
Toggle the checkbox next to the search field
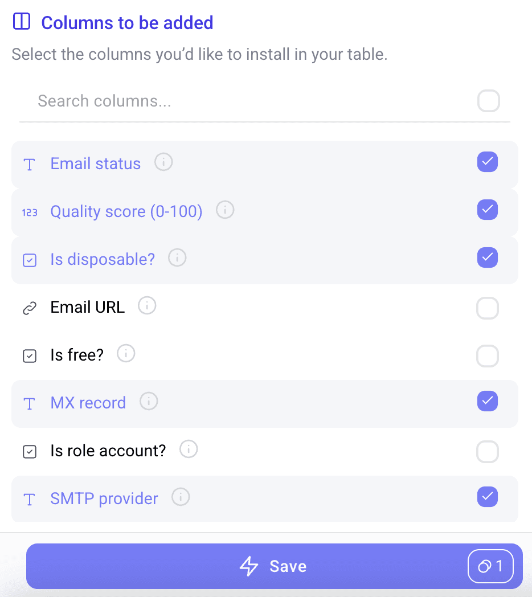(x=488, y=101)
